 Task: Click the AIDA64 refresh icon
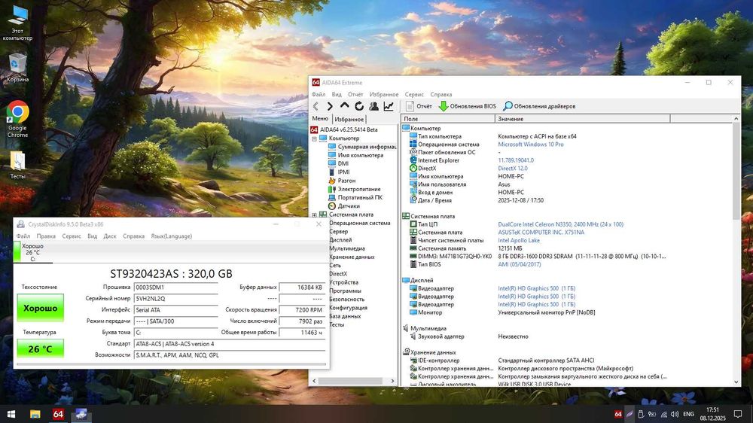pos(358,106)
